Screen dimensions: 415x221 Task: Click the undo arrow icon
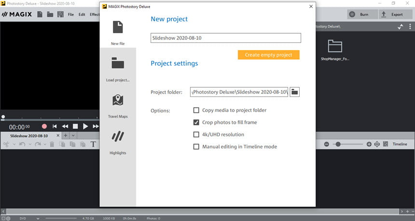22,144
